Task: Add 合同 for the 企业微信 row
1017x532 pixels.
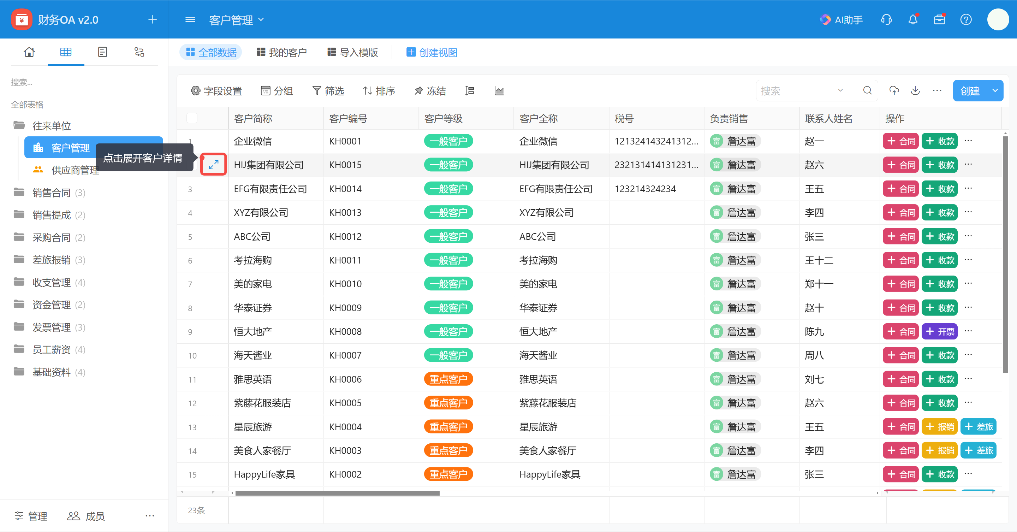Action: [900, 141]
